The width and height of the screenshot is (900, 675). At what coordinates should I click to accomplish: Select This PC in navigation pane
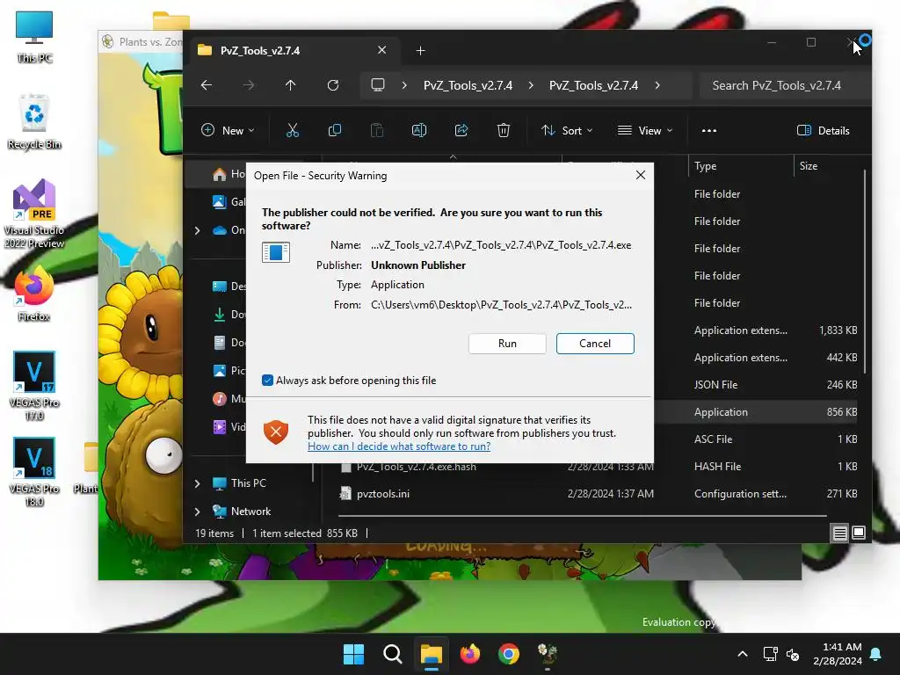pos(248,483)
